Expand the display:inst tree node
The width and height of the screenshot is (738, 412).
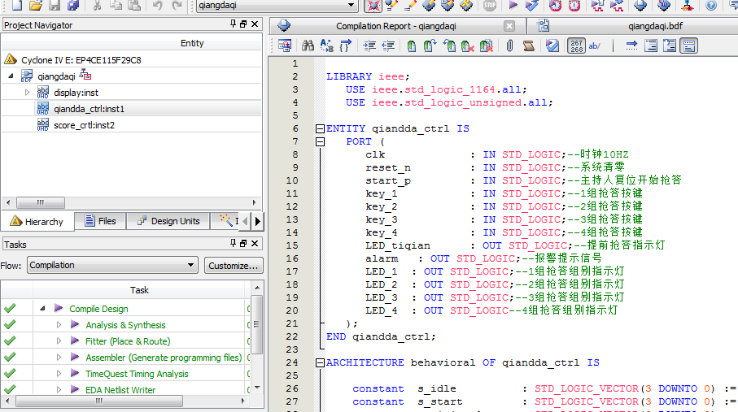coord(27,93)
